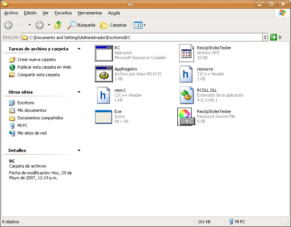Click the Up folder toolbar icon
The width and height of the screenshot is (291, 227).
(58, 25)
